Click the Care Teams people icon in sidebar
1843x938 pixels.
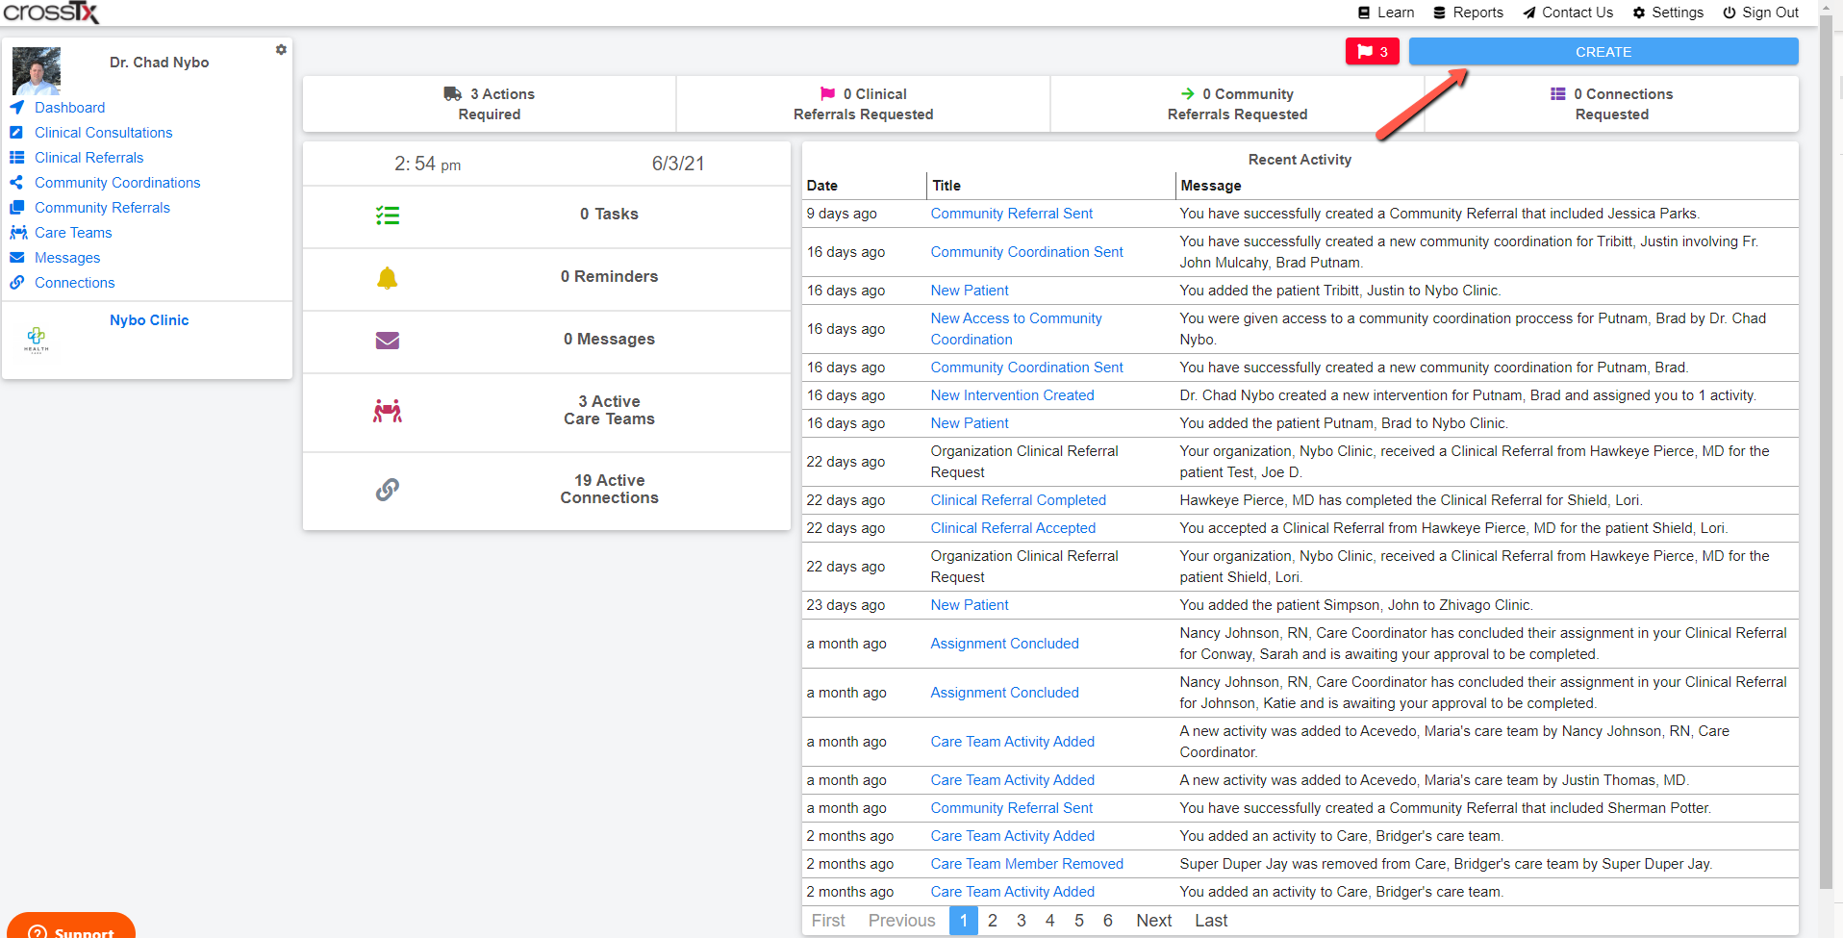[18, 233]
